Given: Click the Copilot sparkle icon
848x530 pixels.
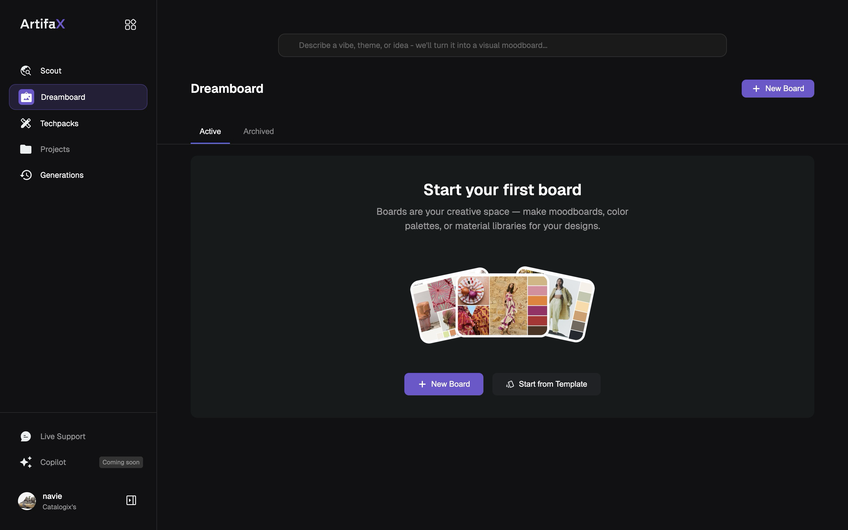Looking at the screenshot, I should point(26,462).
